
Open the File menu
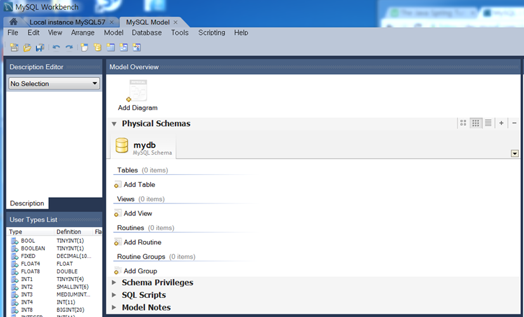point(13,32)
